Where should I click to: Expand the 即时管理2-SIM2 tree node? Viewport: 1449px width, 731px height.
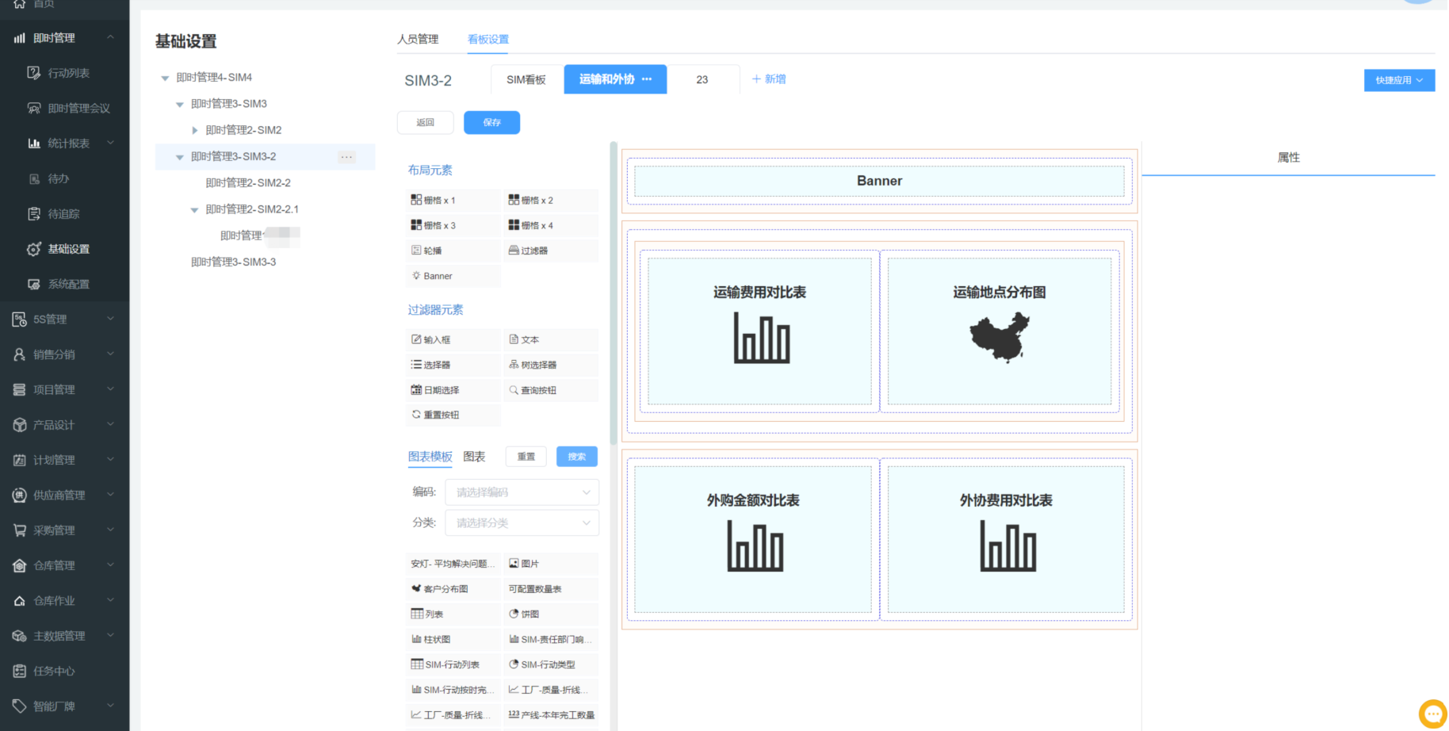tap(195, 130)
